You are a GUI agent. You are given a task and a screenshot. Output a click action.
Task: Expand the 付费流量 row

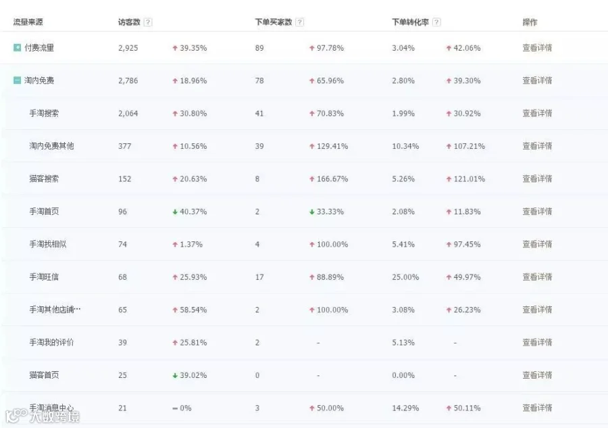coord(17,48)
